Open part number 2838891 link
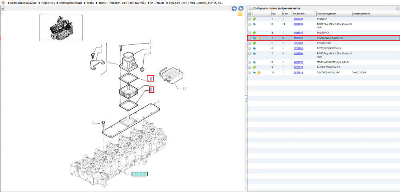The image size is (400, 192). pyautogui.click(x=298, y=48)
